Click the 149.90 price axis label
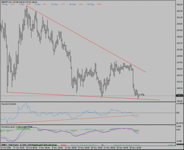184x150 pixels. coord(180,56)
